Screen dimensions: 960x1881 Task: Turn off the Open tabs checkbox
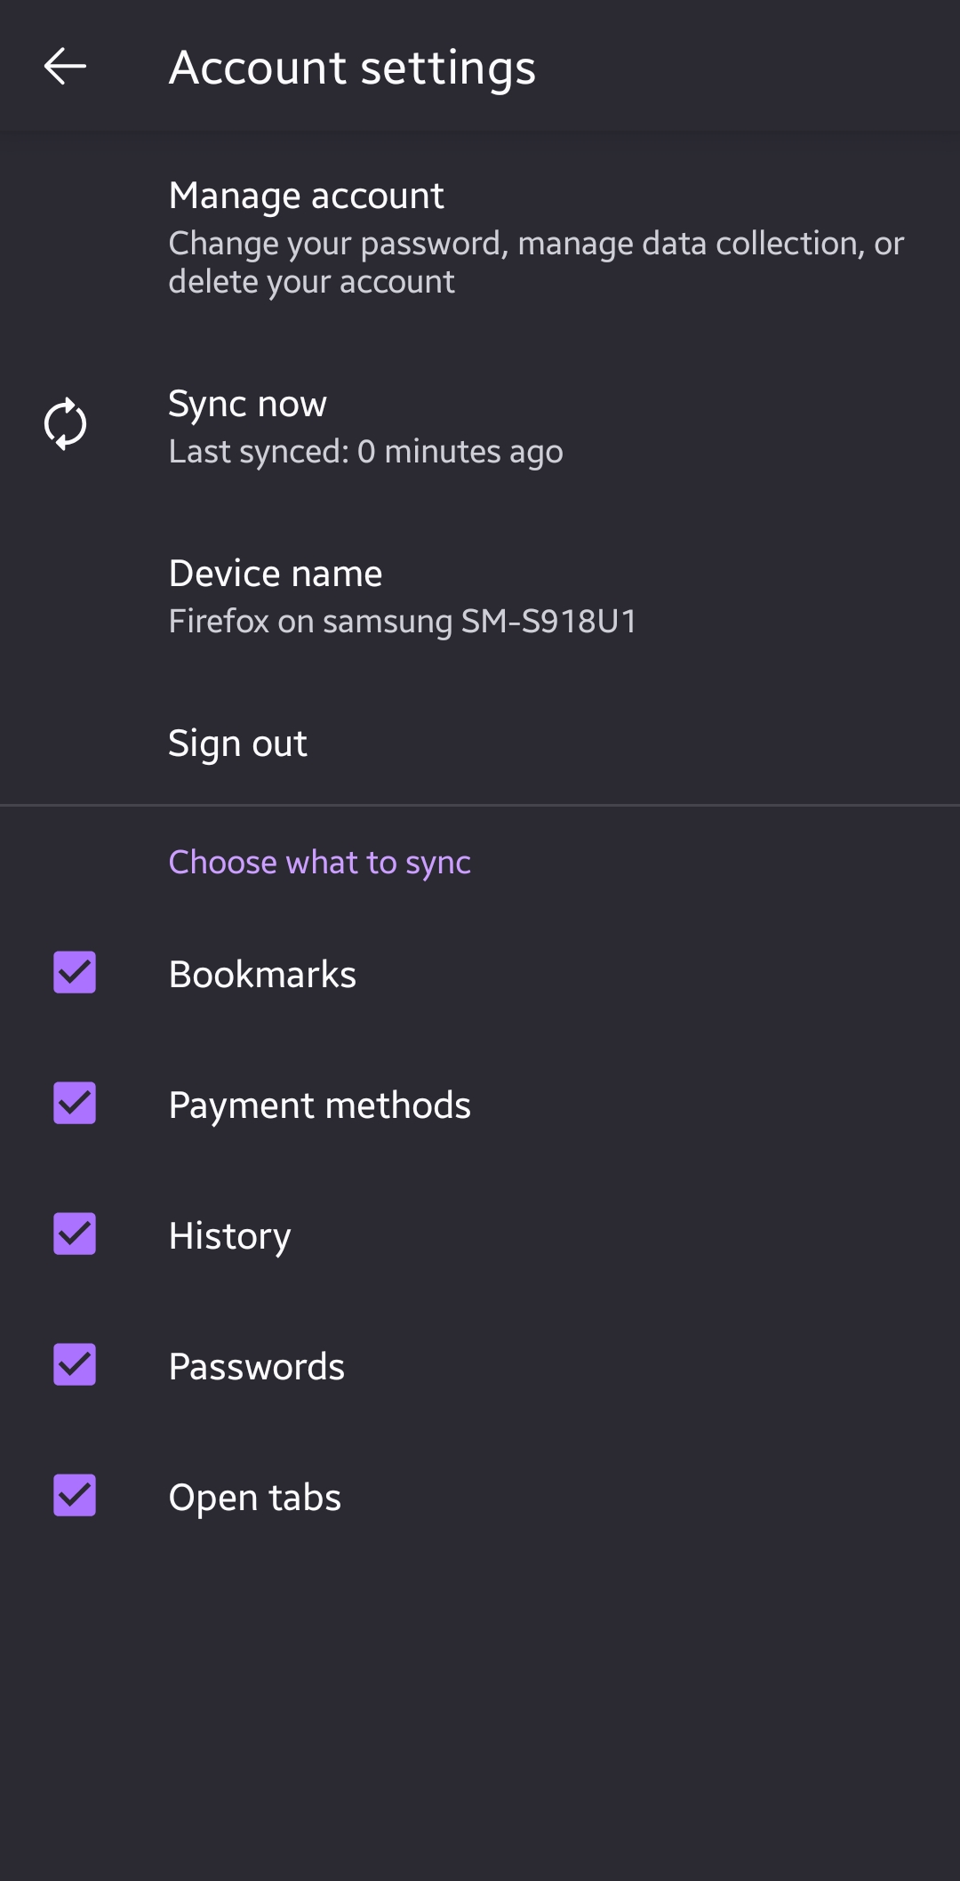pyautogui.click(x=75, y=1495)
